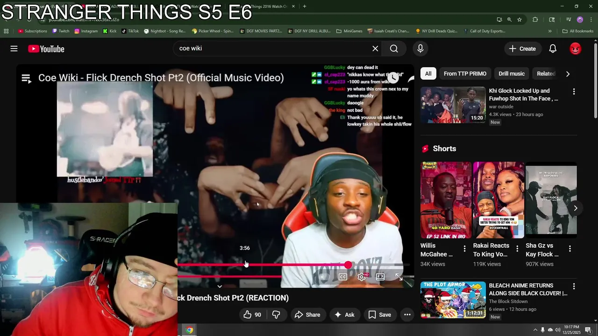Open the notifications bell
Viewport: 598px width, 336px height.
point(553,49)
